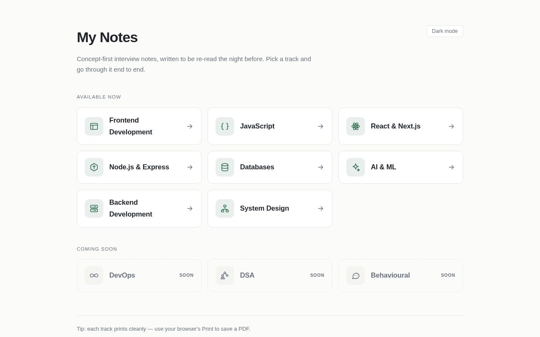Open Node.js & Express notes title
This screenshot has width=540, height=337.
click(x=139, y=167)
